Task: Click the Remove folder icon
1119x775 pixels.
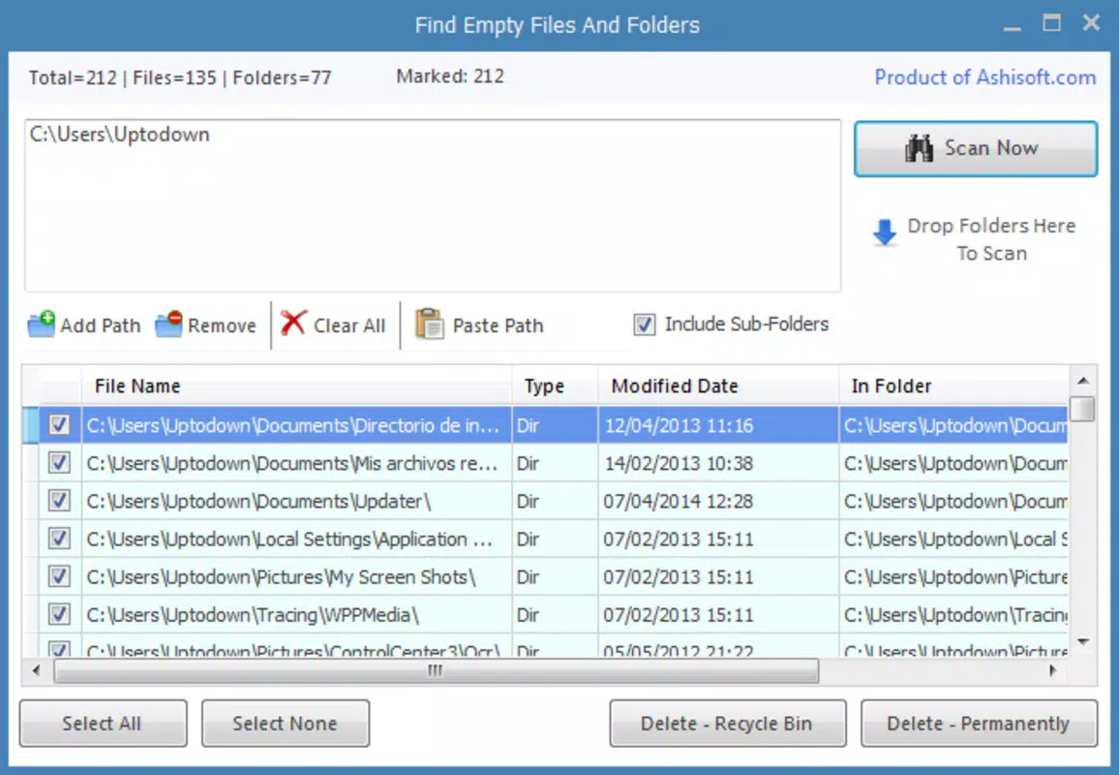Action: click(169, 325)
